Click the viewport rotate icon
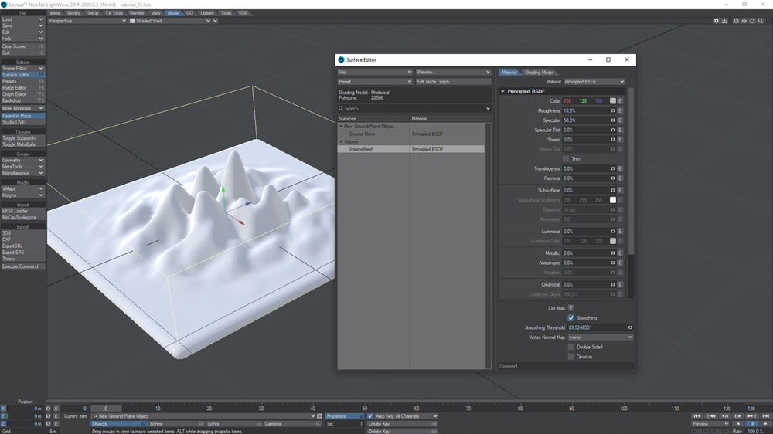Screen dimensions: 773x434 752,21
